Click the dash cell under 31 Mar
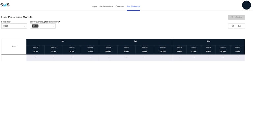 238,58
